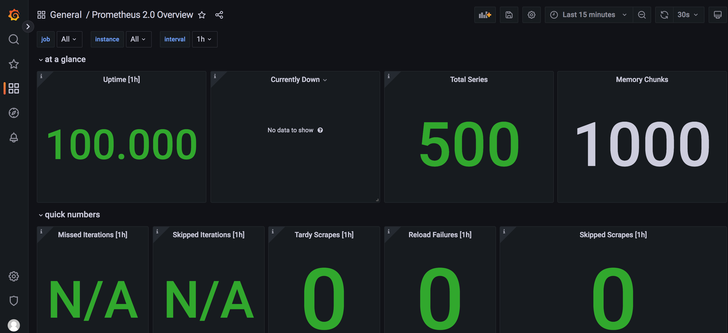
Task: Open the job variable All dropdown
Action: (x=69, y=39)
